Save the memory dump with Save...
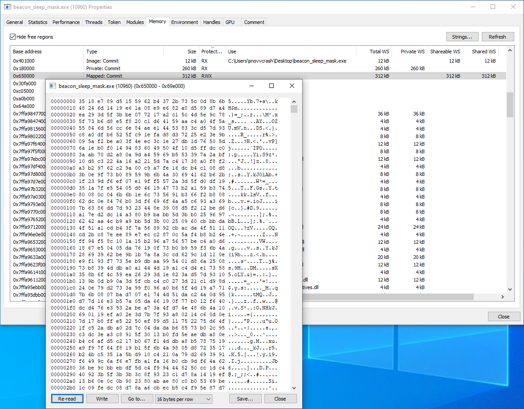The height and width of the screenshot is (409, 524). coord(245,399)
